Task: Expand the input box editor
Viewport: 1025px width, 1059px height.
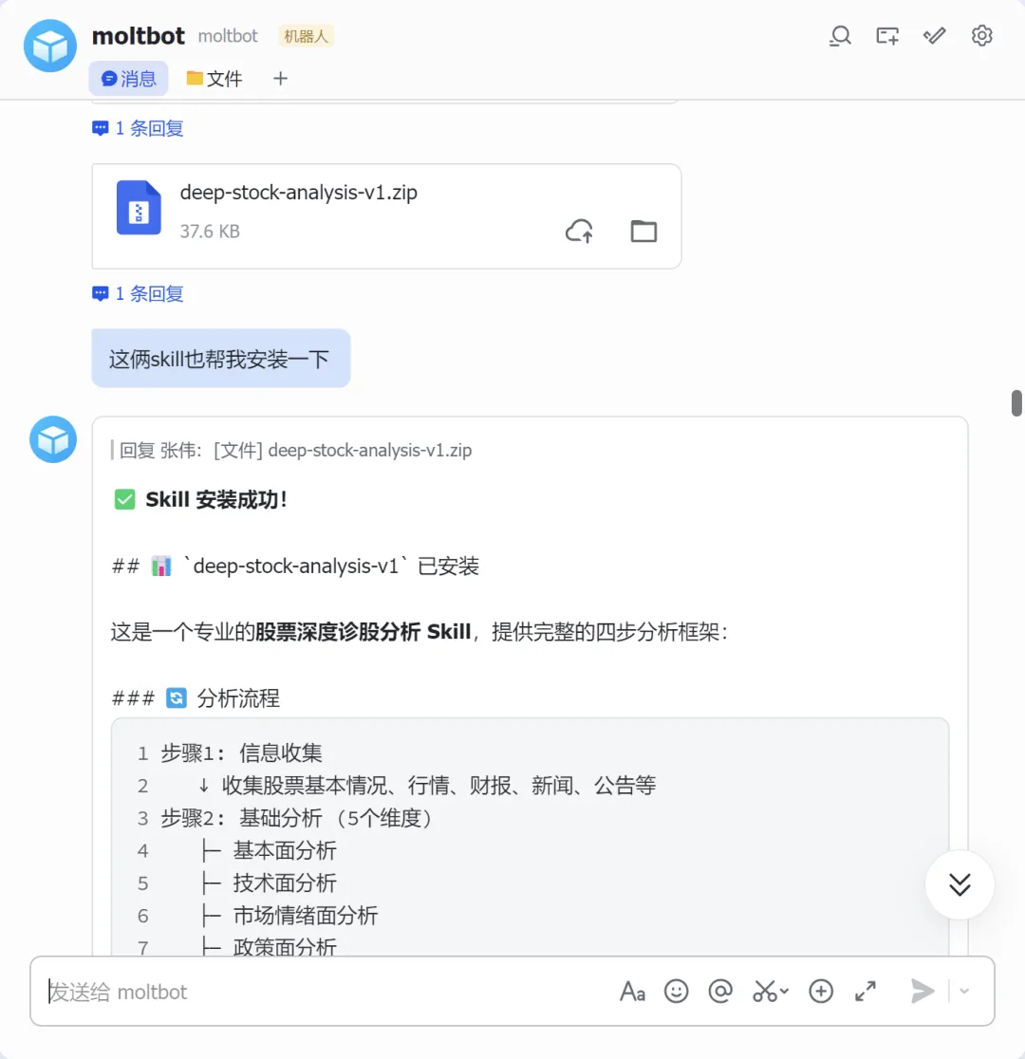Action: [866, 992]
